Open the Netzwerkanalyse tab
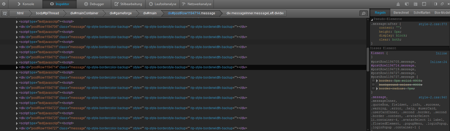This screenshot has width=450, height=131. coord(197,4)
